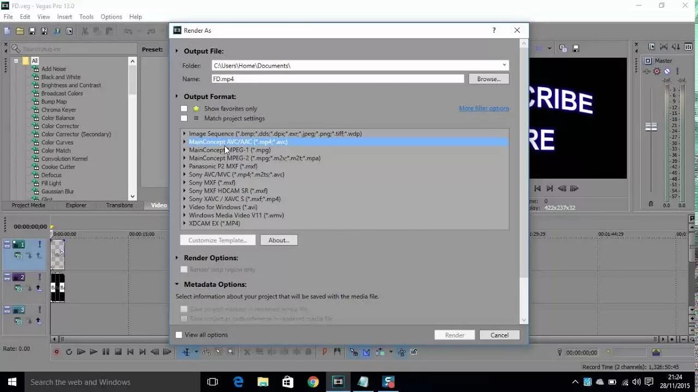
Task: Expand Image Sequence format templates
Action: (x=184, y=134)
